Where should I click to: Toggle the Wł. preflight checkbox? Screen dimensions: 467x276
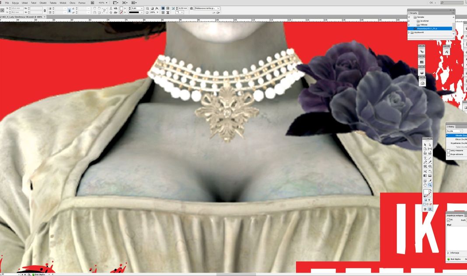pyautogui.click(x=449, y=220)
